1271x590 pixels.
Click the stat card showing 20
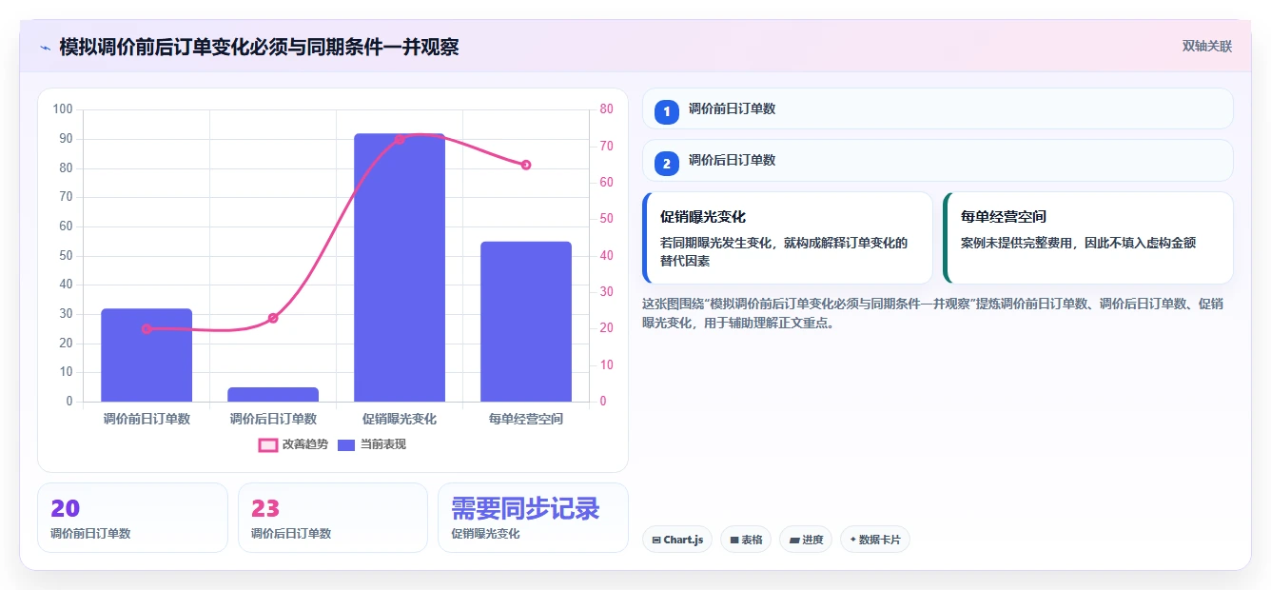[x=132, y=518]
